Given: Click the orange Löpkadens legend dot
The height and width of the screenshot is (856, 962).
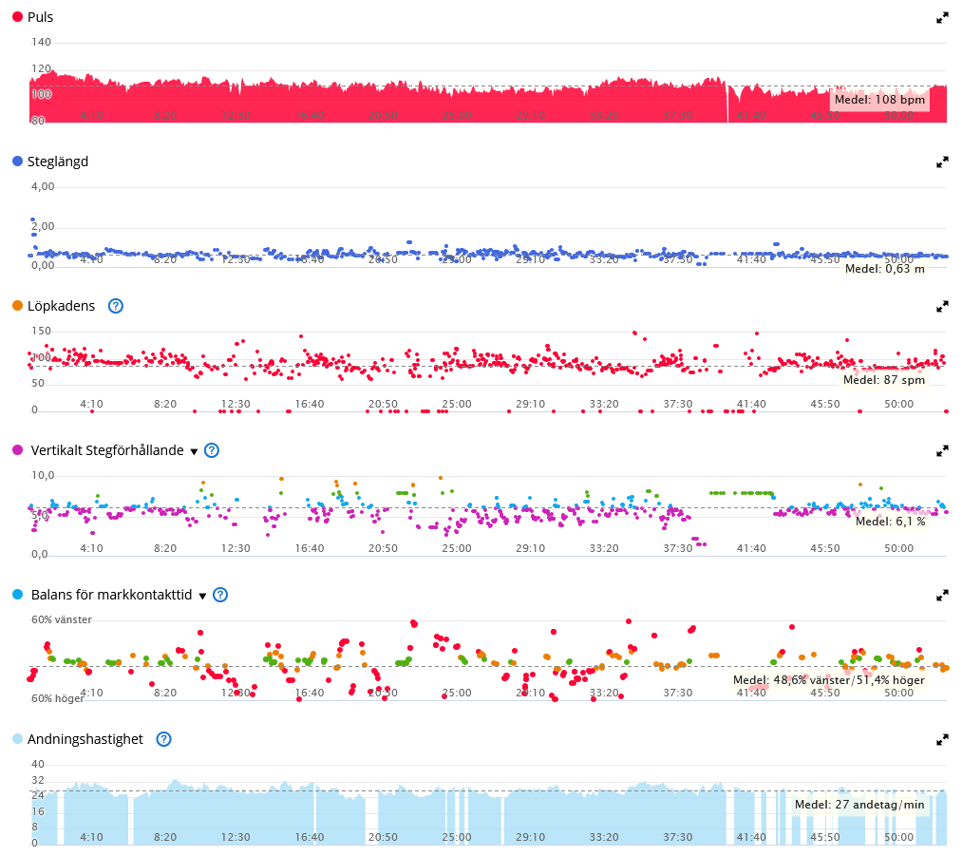Looking at the screenshot, I should coord(17,306).
